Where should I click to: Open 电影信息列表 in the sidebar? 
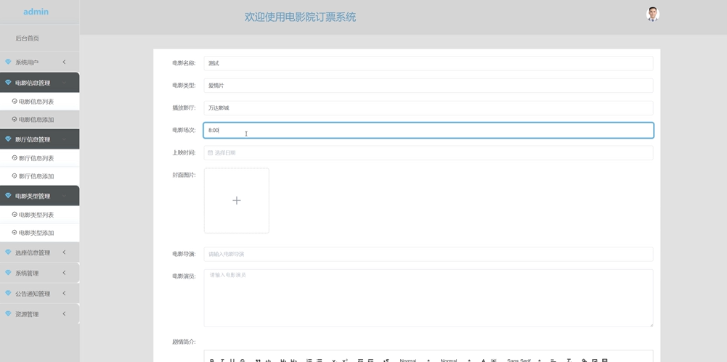coord(39,102)
